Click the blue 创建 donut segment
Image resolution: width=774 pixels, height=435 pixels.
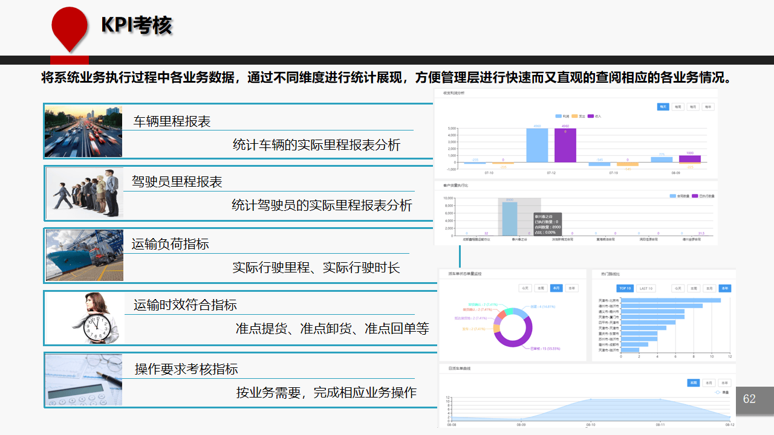click(522, 313)
